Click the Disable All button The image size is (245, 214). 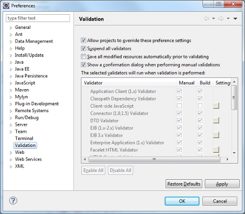(x=121, y=170)
